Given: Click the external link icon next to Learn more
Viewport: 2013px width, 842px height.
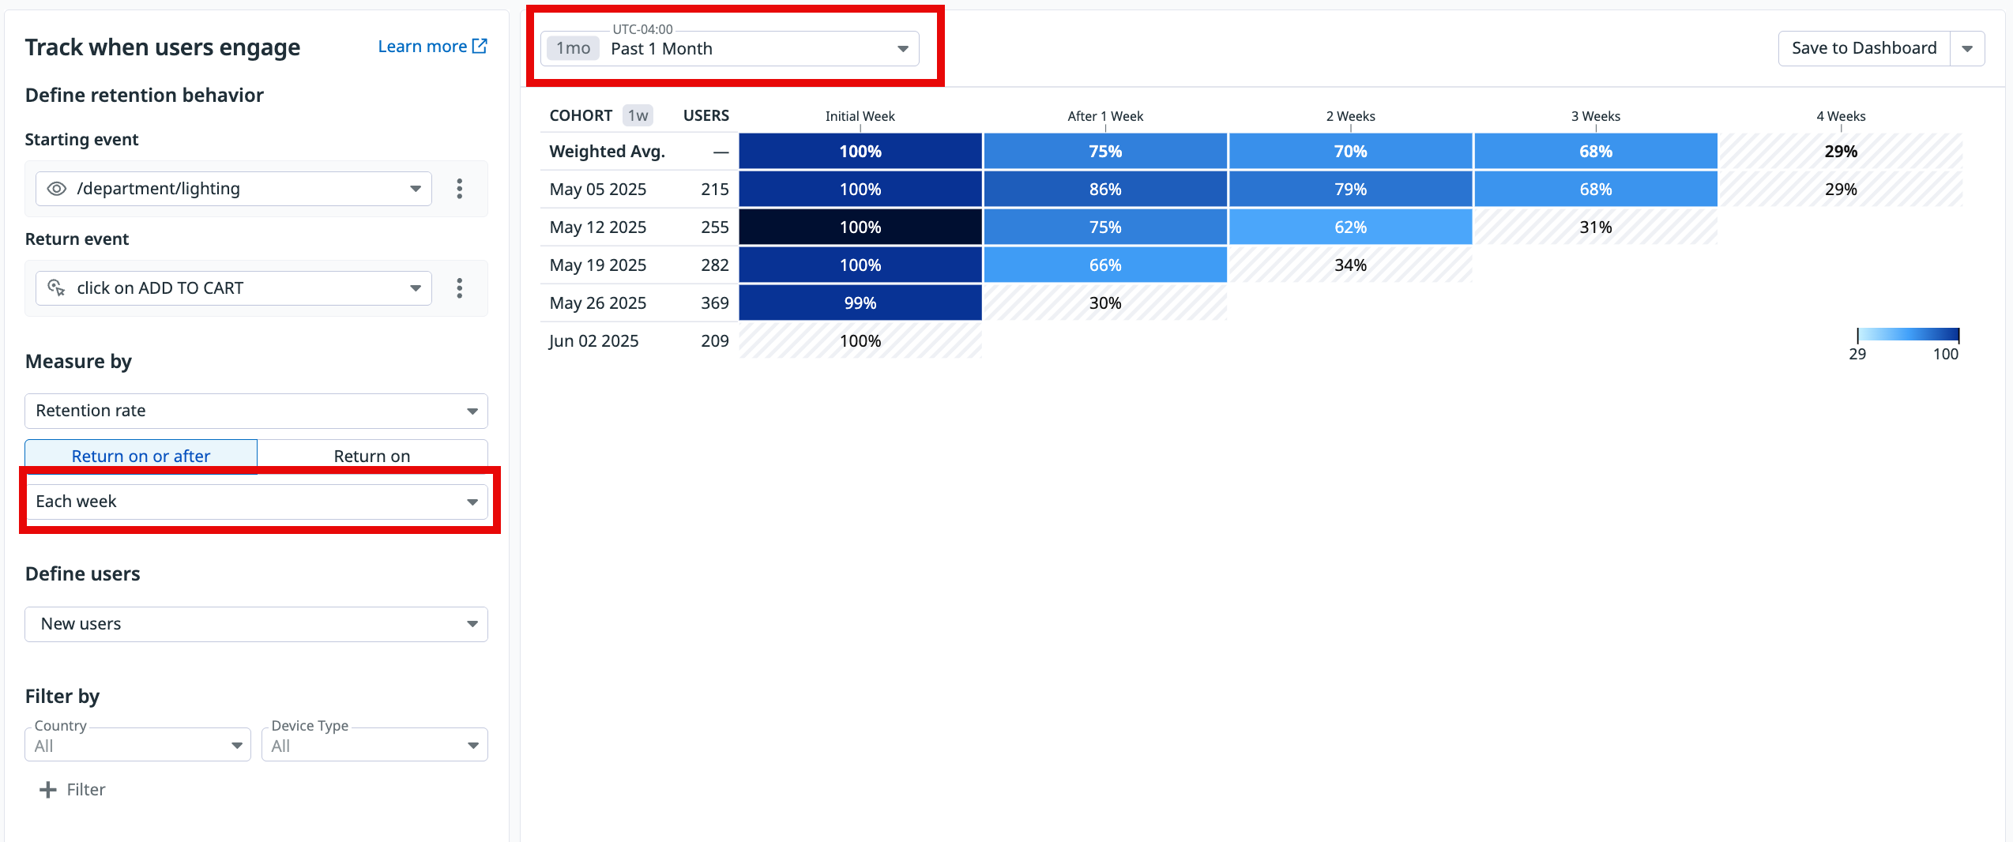Looking at the screenshot, I should click(x=480, y=47).
